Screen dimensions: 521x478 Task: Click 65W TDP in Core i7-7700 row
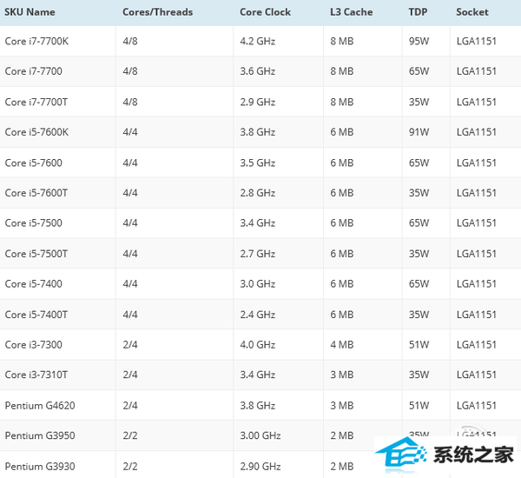419,71
